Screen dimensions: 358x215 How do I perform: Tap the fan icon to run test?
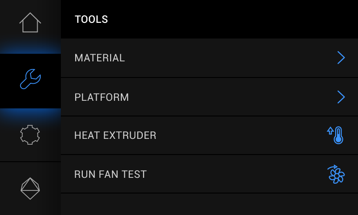(x=336, y=174)
